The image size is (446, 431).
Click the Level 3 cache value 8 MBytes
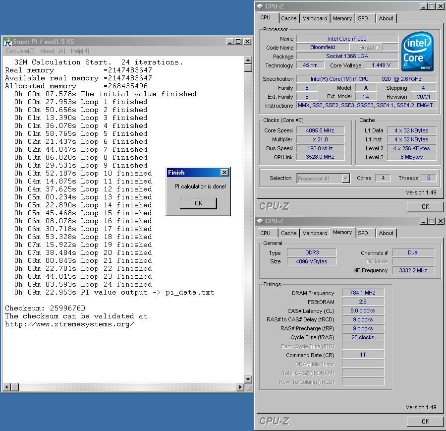(412, 157)
